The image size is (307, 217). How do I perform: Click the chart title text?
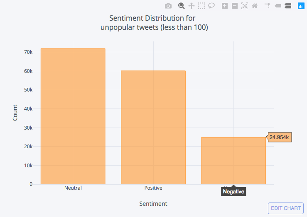click(152, 23)
